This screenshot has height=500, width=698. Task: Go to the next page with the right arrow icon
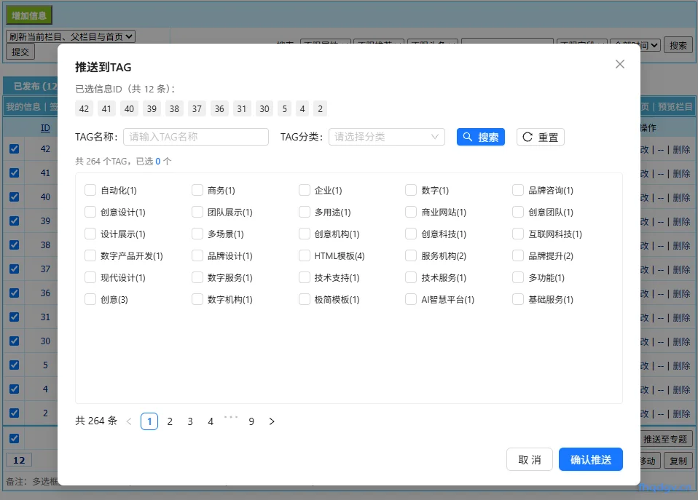tap(272, 421)
